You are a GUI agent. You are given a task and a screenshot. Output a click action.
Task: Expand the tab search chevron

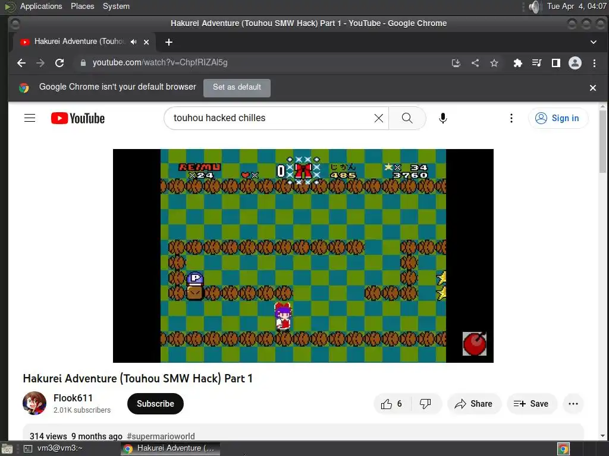593,42
